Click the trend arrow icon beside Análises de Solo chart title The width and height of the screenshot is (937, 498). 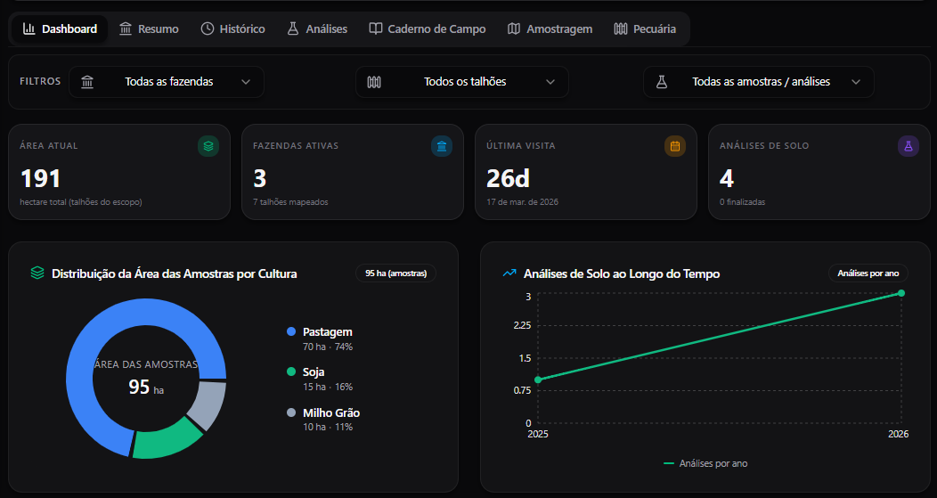click(x=509, y=273)
